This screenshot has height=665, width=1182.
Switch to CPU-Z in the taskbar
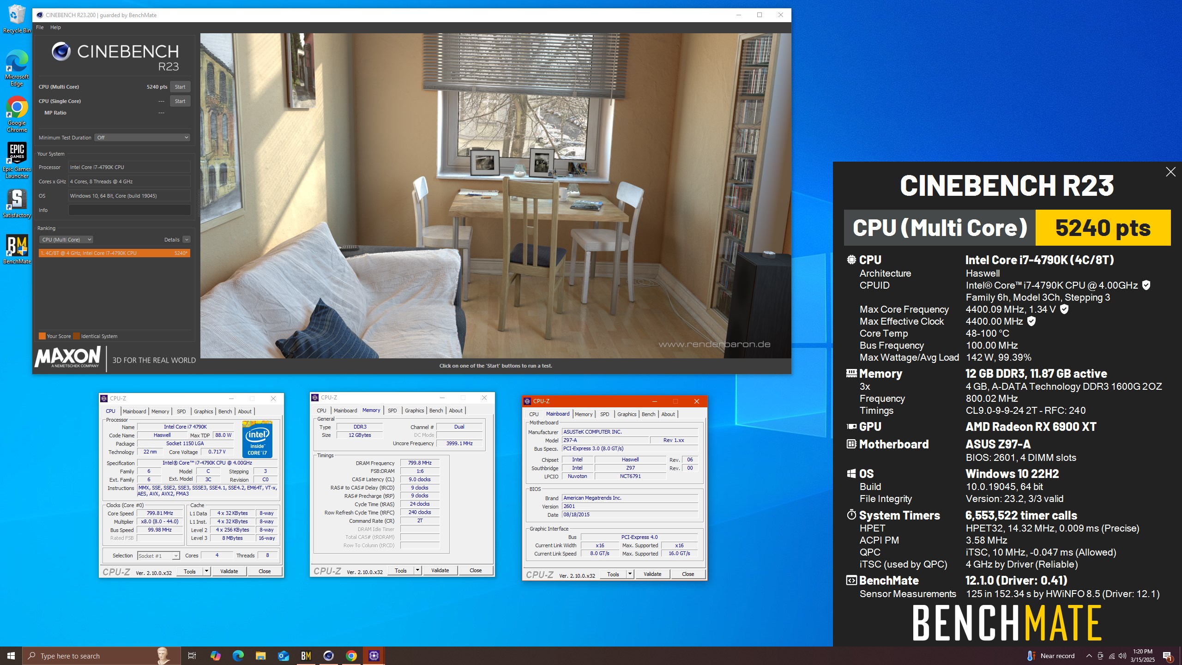tap(374, 656)
